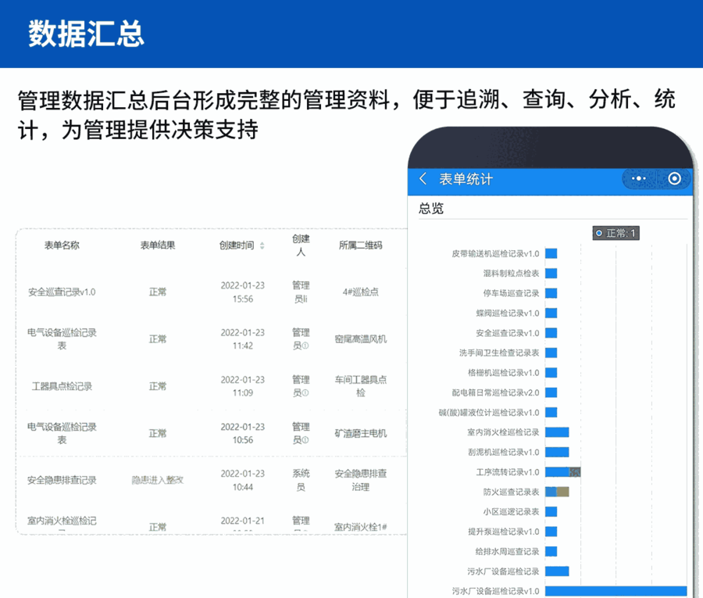Click the info icon beside 管理员 in the 10:56 row
This screenshot has height=598, width=703.
pos(305,439)
